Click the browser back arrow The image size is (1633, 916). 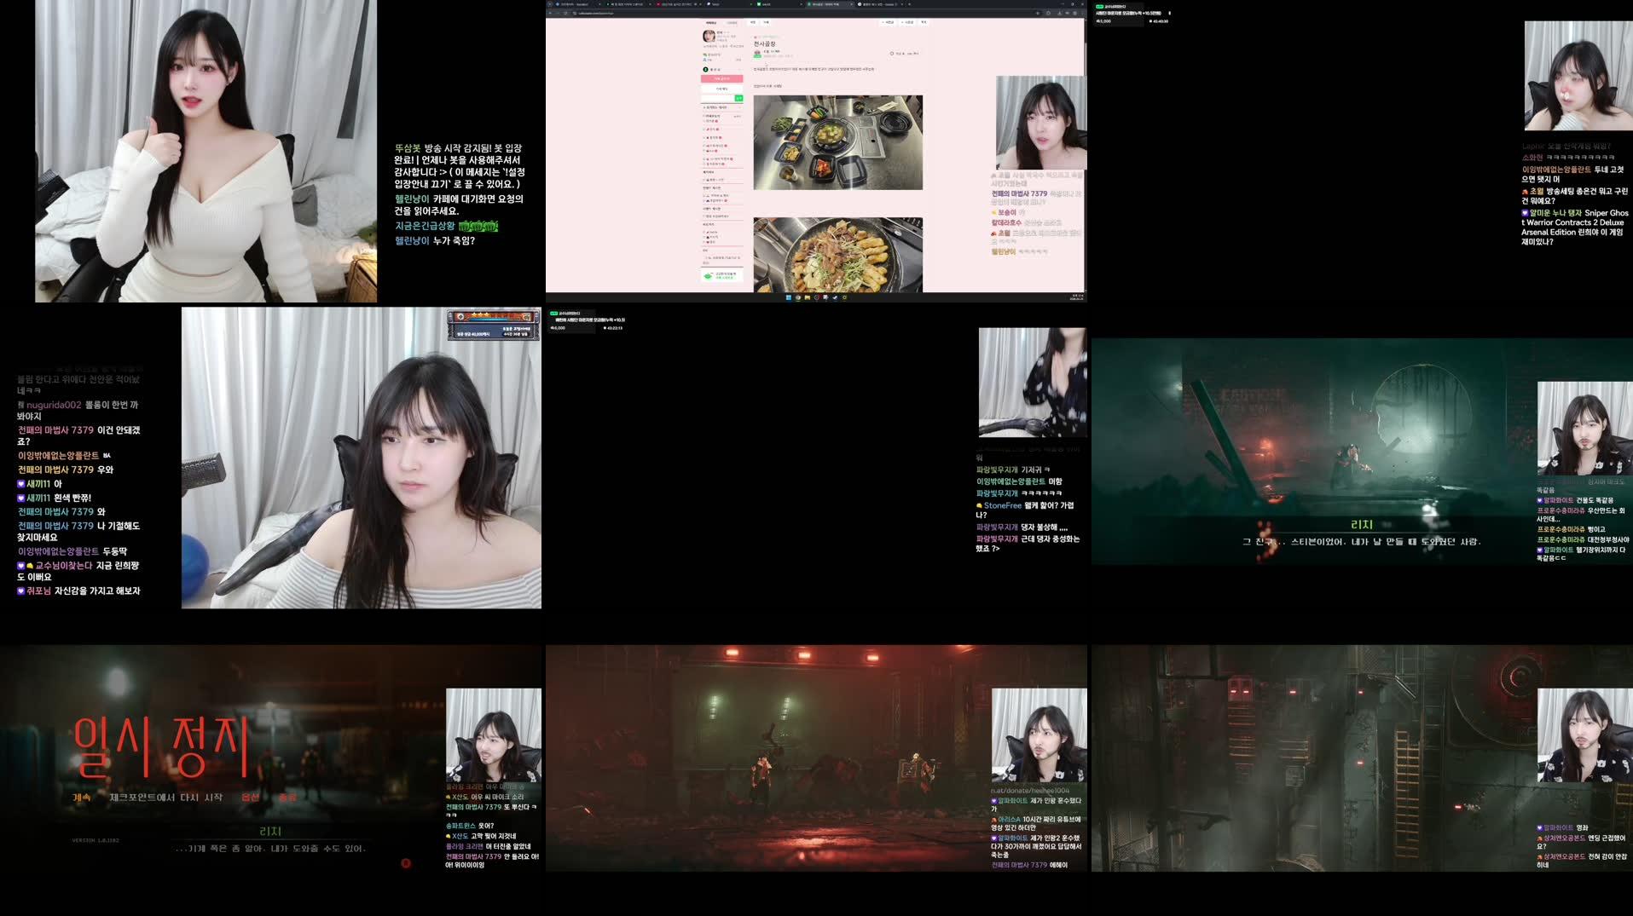(x=550, y=13)
